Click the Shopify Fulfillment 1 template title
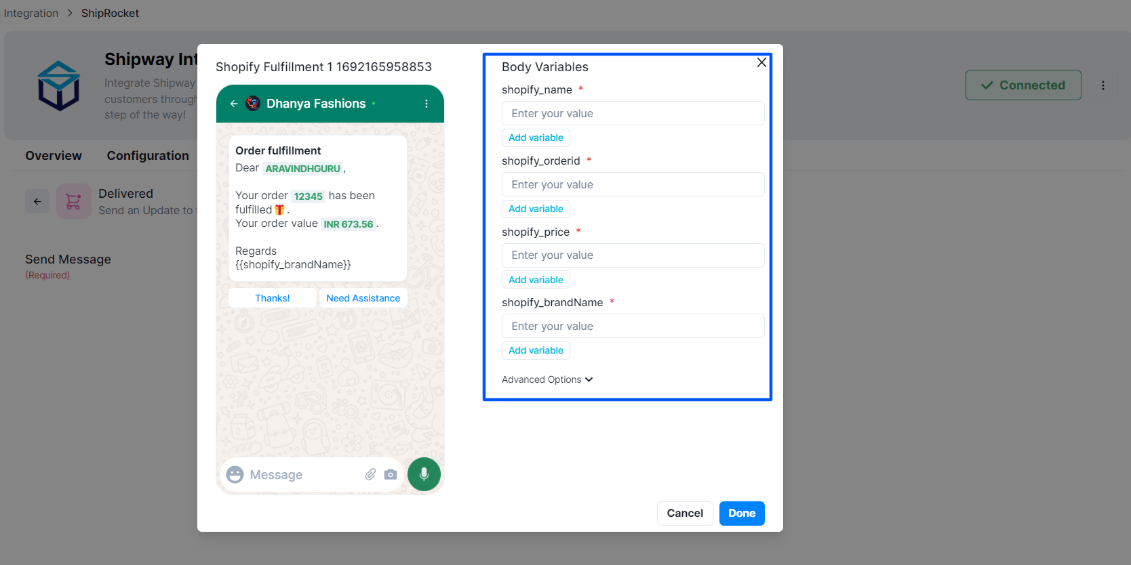Image resolution: width=1131 pixels, height=565 pixels. coord(323,67)
